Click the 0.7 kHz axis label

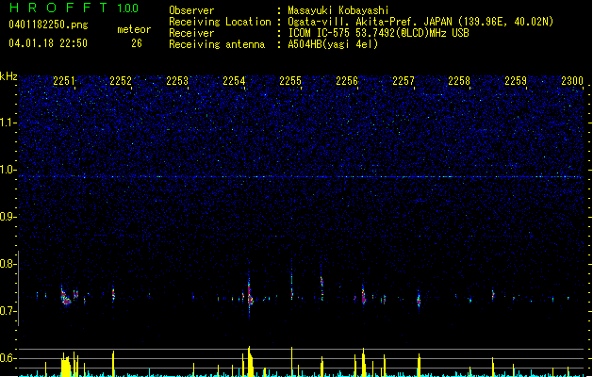8,311
